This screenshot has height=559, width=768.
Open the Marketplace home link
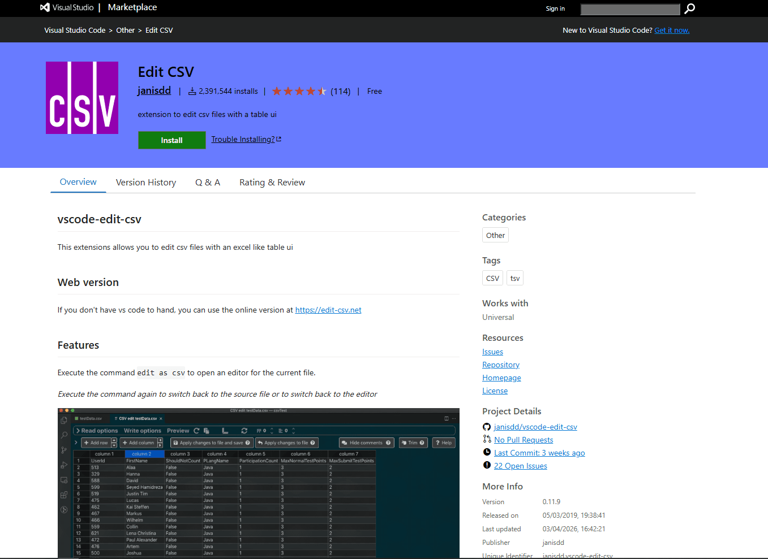coord(132,7)
